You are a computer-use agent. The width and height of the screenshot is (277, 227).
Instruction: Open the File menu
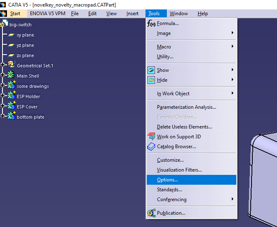(x=75, y=14)
